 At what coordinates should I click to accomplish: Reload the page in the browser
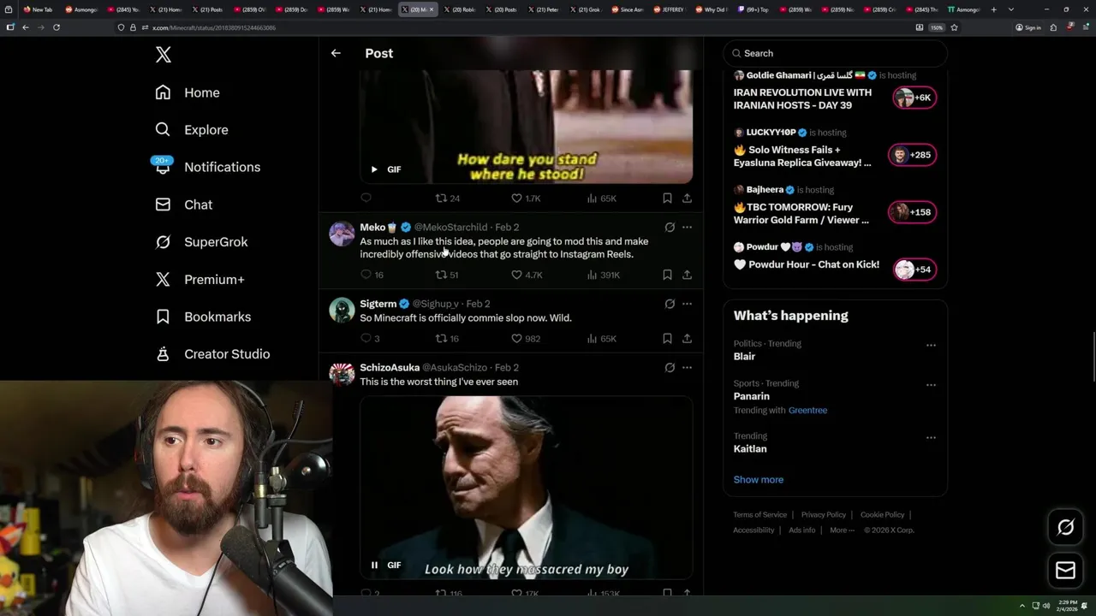[x=57, y=27]
